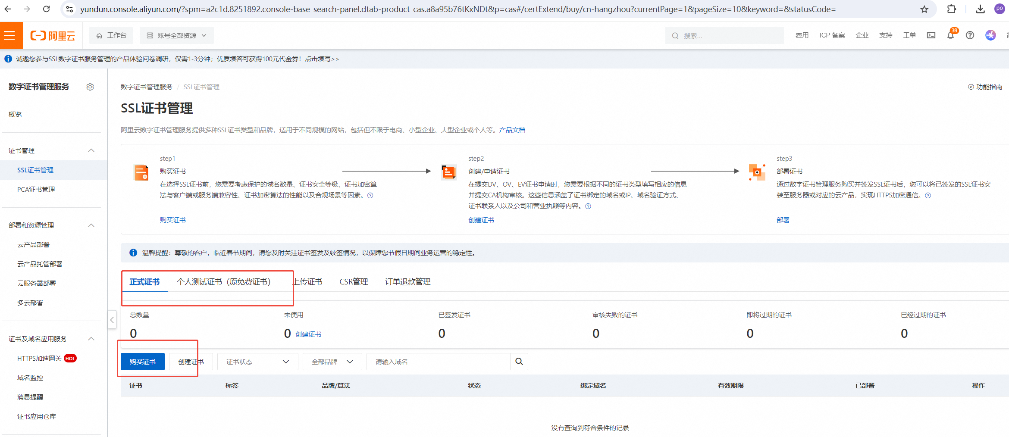Click the step3 部署证书 icon
The width and height of the screenshot is (1009, 437).
click(x=757, y=172)
